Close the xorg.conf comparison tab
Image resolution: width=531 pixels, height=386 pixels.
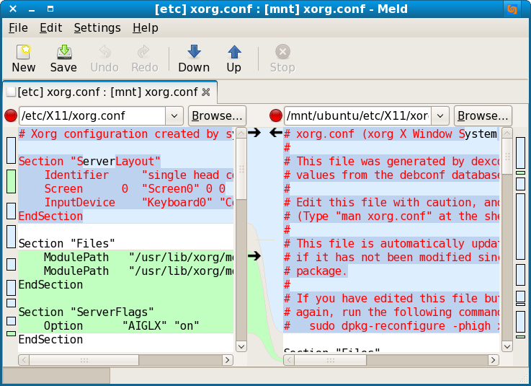(206, 92)
